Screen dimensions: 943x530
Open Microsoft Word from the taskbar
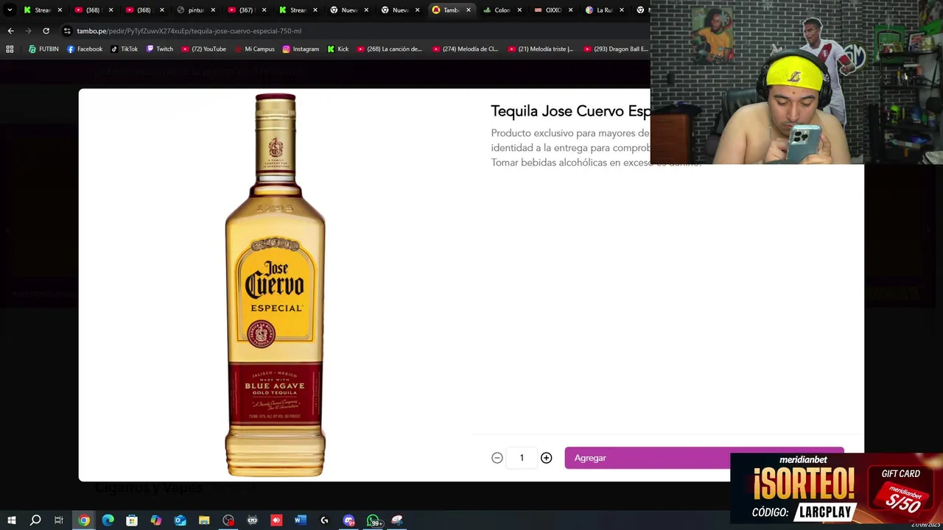pyautogui.click(x=301, y=520)
